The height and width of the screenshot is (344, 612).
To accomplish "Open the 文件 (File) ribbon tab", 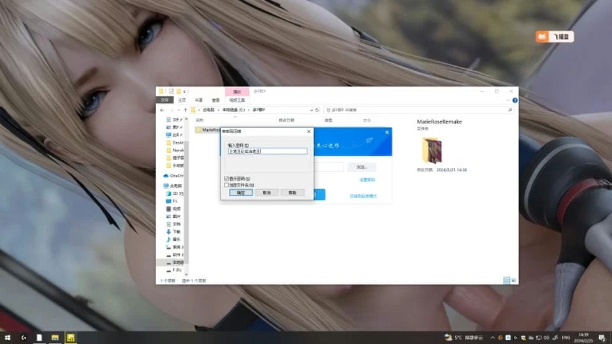I will click(x=164, y=100).
